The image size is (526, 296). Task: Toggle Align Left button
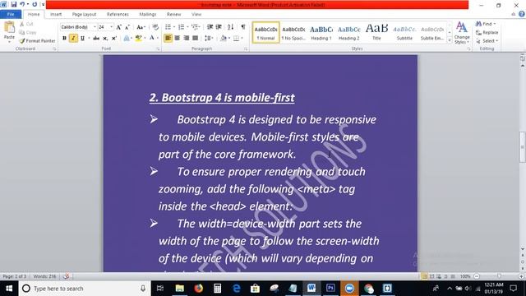click(x=168, y=39)
